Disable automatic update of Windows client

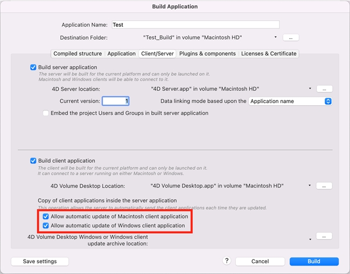(x=46, y=226)
